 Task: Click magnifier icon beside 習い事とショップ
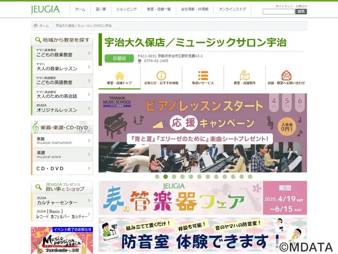(38, 187)
